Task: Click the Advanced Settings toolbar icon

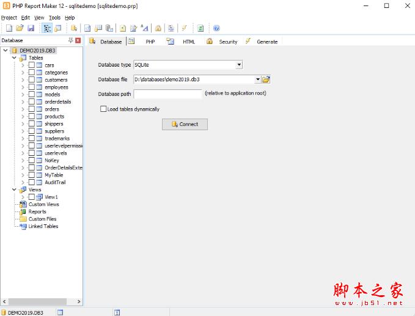Action: (x=87, y=28)
